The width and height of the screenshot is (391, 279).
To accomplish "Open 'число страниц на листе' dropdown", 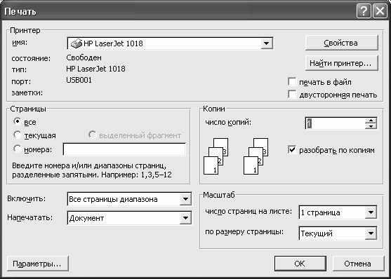I will pos(371,212).
